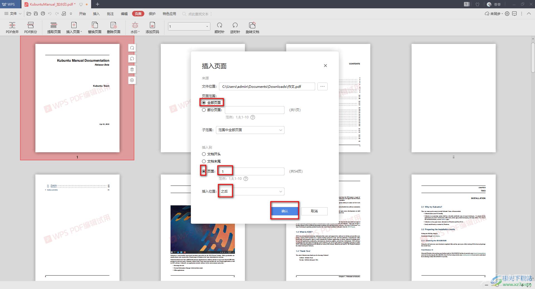Collapse the ribbon with the up chevron

[x=529, y=14]
